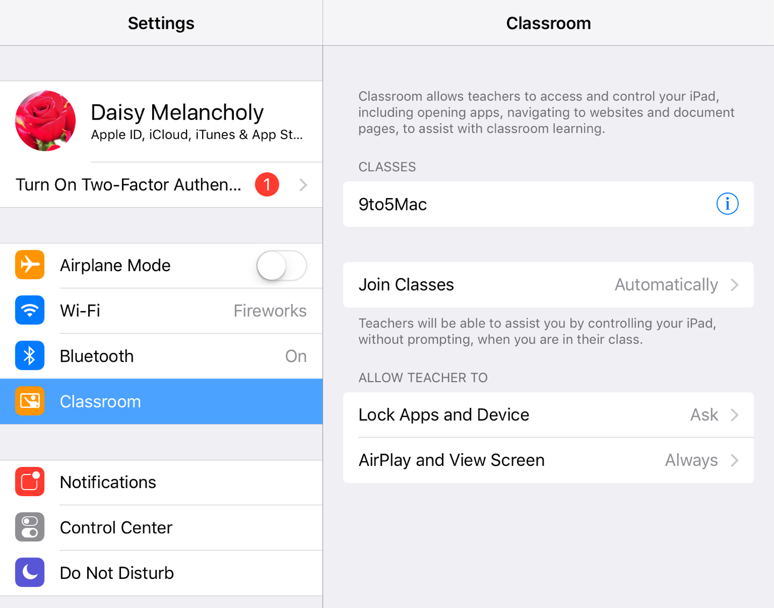Screen dimensions: 774x608
Task: Select the Classroom row in Settings
Action: coord(161,401)
